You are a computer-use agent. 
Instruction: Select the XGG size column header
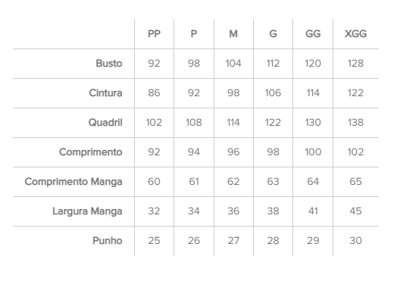pyautogui.click(x=355, y=34)
